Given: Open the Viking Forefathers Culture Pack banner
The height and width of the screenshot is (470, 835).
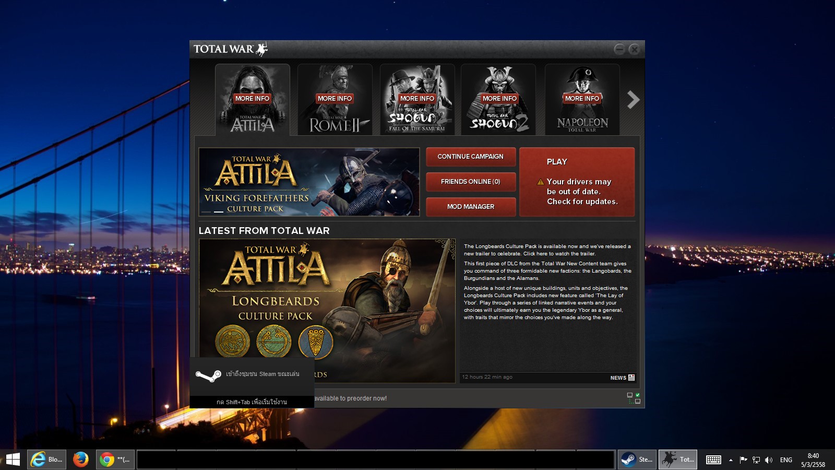Looking at the screenshot, I should 309,182.
